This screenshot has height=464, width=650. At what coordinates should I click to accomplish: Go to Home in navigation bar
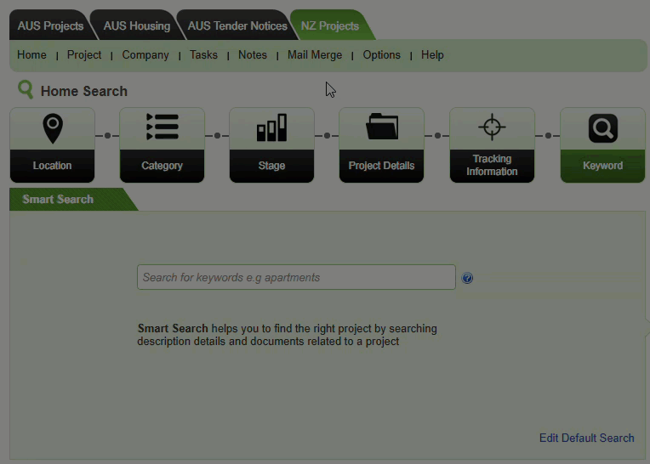click(31, 54)
